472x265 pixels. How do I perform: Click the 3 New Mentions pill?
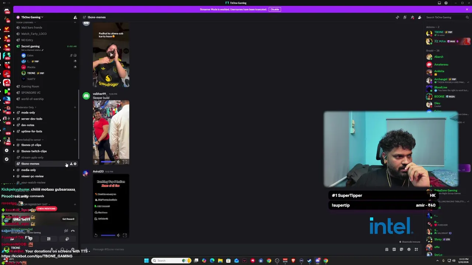coord(46,209)
